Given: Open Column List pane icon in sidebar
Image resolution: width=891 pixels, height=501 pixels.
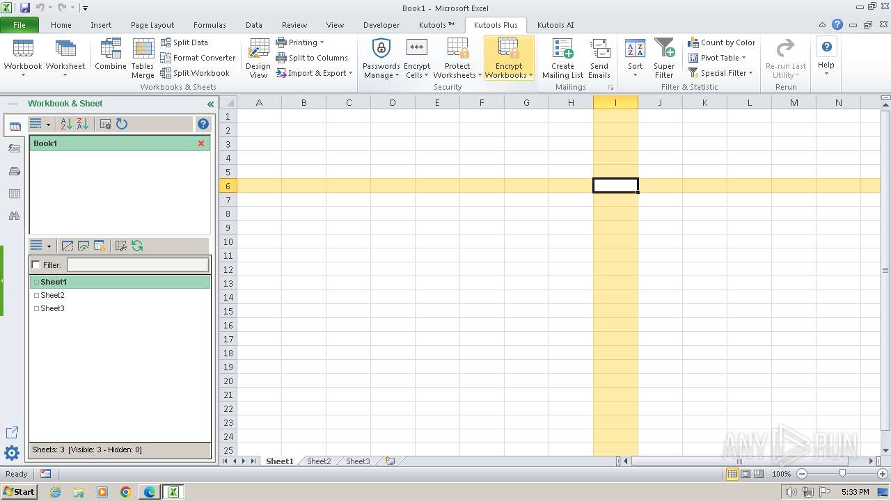Looking at the screenshot, I should [14, 194].
